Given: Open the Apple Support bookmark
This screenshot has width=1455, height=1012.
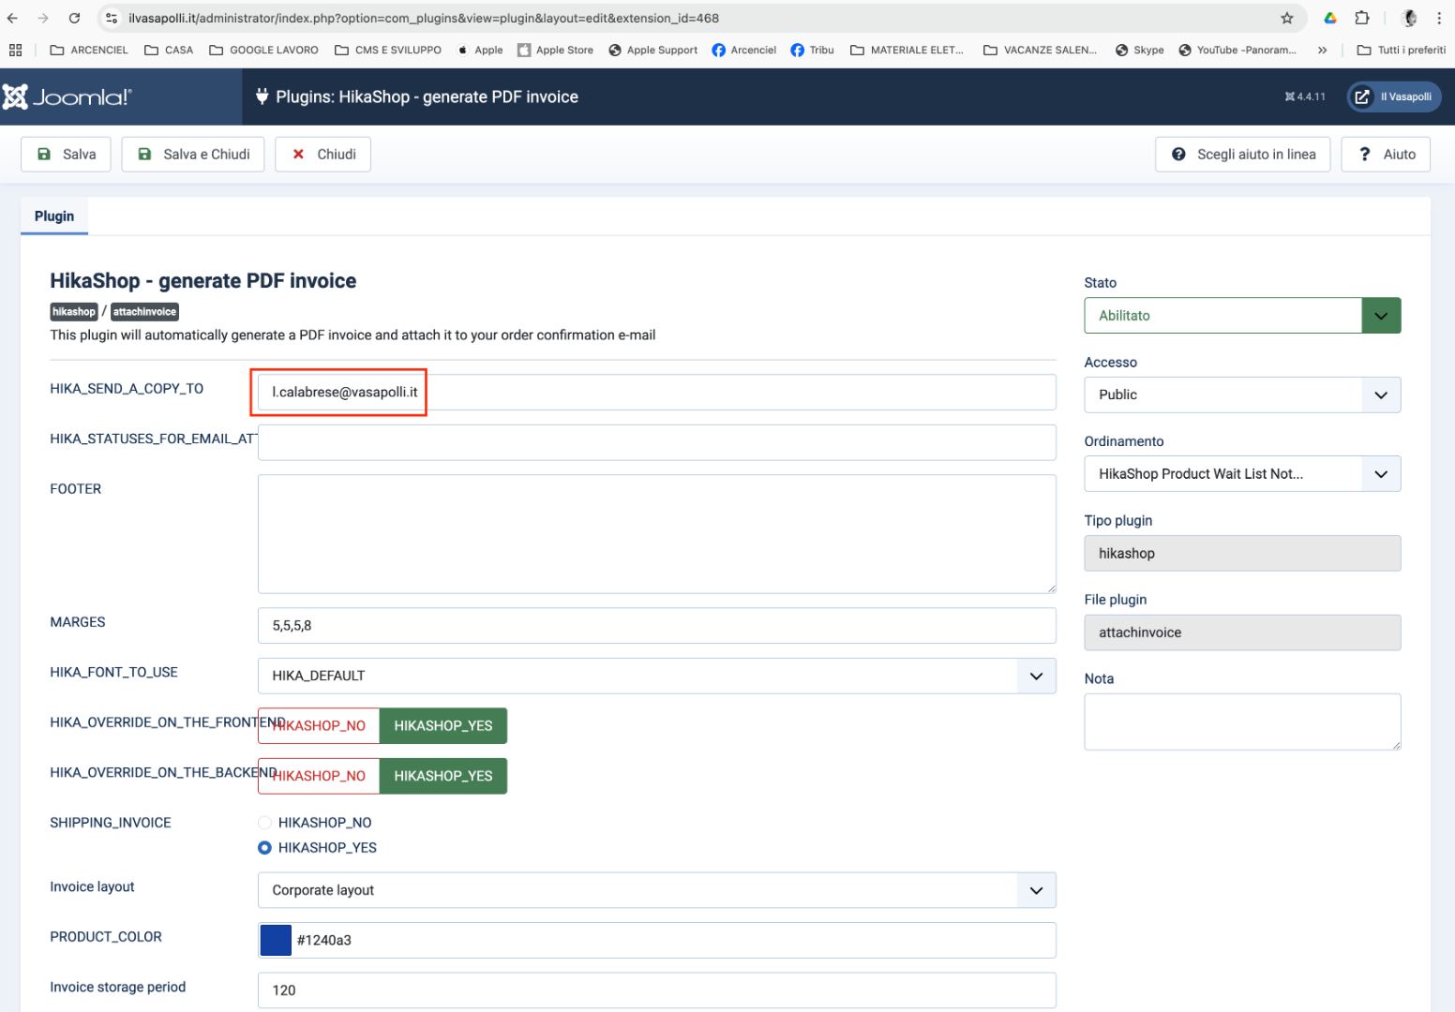Looking at the screenshot, I should 653,50.
